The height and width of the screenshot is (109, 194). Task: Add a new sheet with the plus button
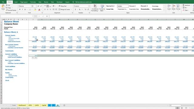[x=64, y=105]
